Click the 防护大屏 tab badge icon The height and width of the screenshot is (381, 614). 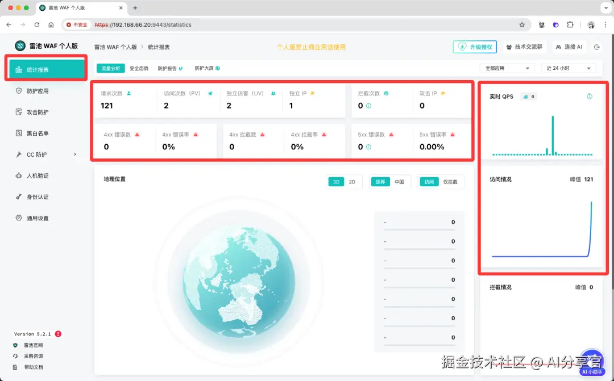[218, 68]
